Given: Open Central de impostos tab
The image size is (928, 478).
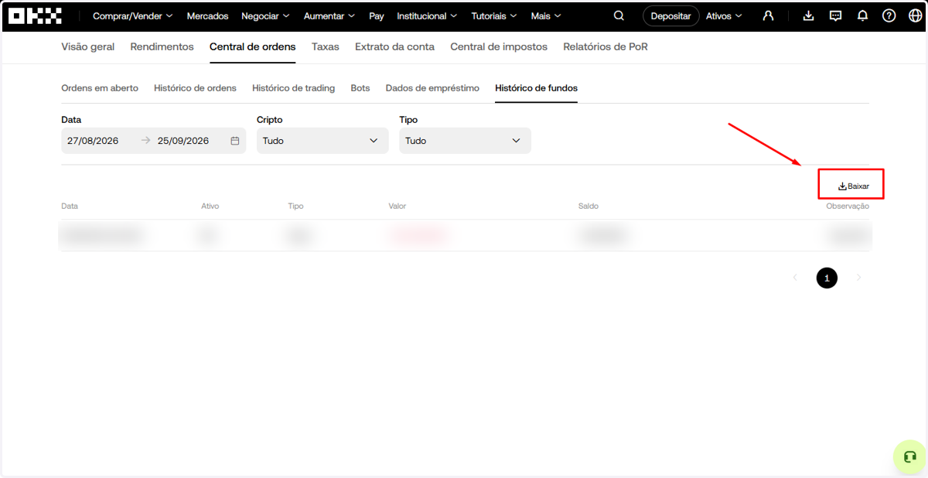Looking at the screenshot, I should (499, 46).
